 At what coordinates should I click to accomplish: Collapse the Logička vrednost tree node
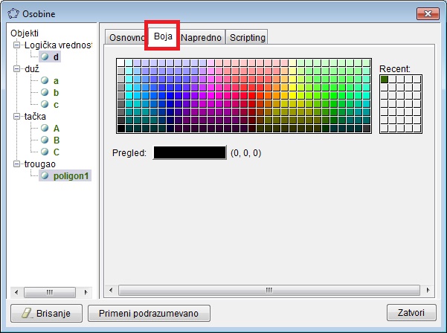[x=17, y=45]
